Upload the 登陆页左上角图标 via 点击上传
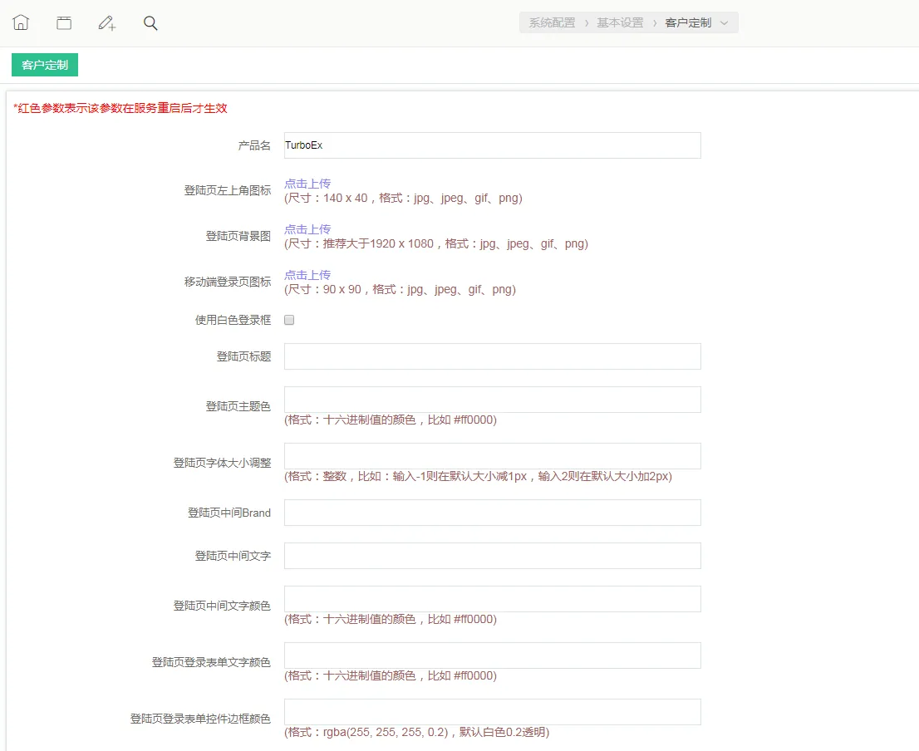This screenshot has width=919, height=751. pyautogui.click(x=307, y=184)
